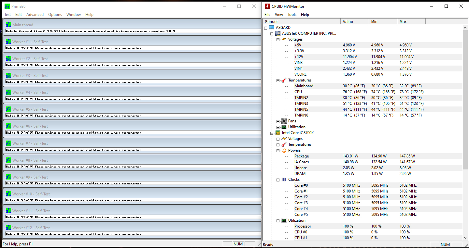Open the View menu in HWMonitor

pyautogui.click(x=279, y=15)
